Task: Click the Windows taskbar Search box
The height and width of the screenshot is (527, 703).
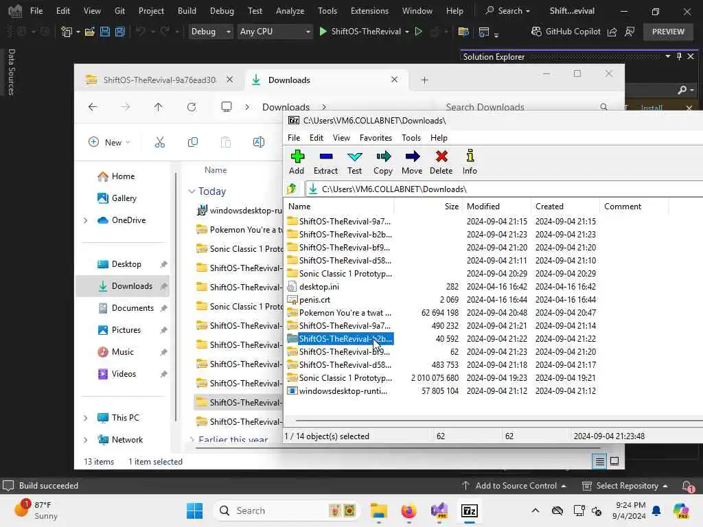Action: click(x=287, y=511)
